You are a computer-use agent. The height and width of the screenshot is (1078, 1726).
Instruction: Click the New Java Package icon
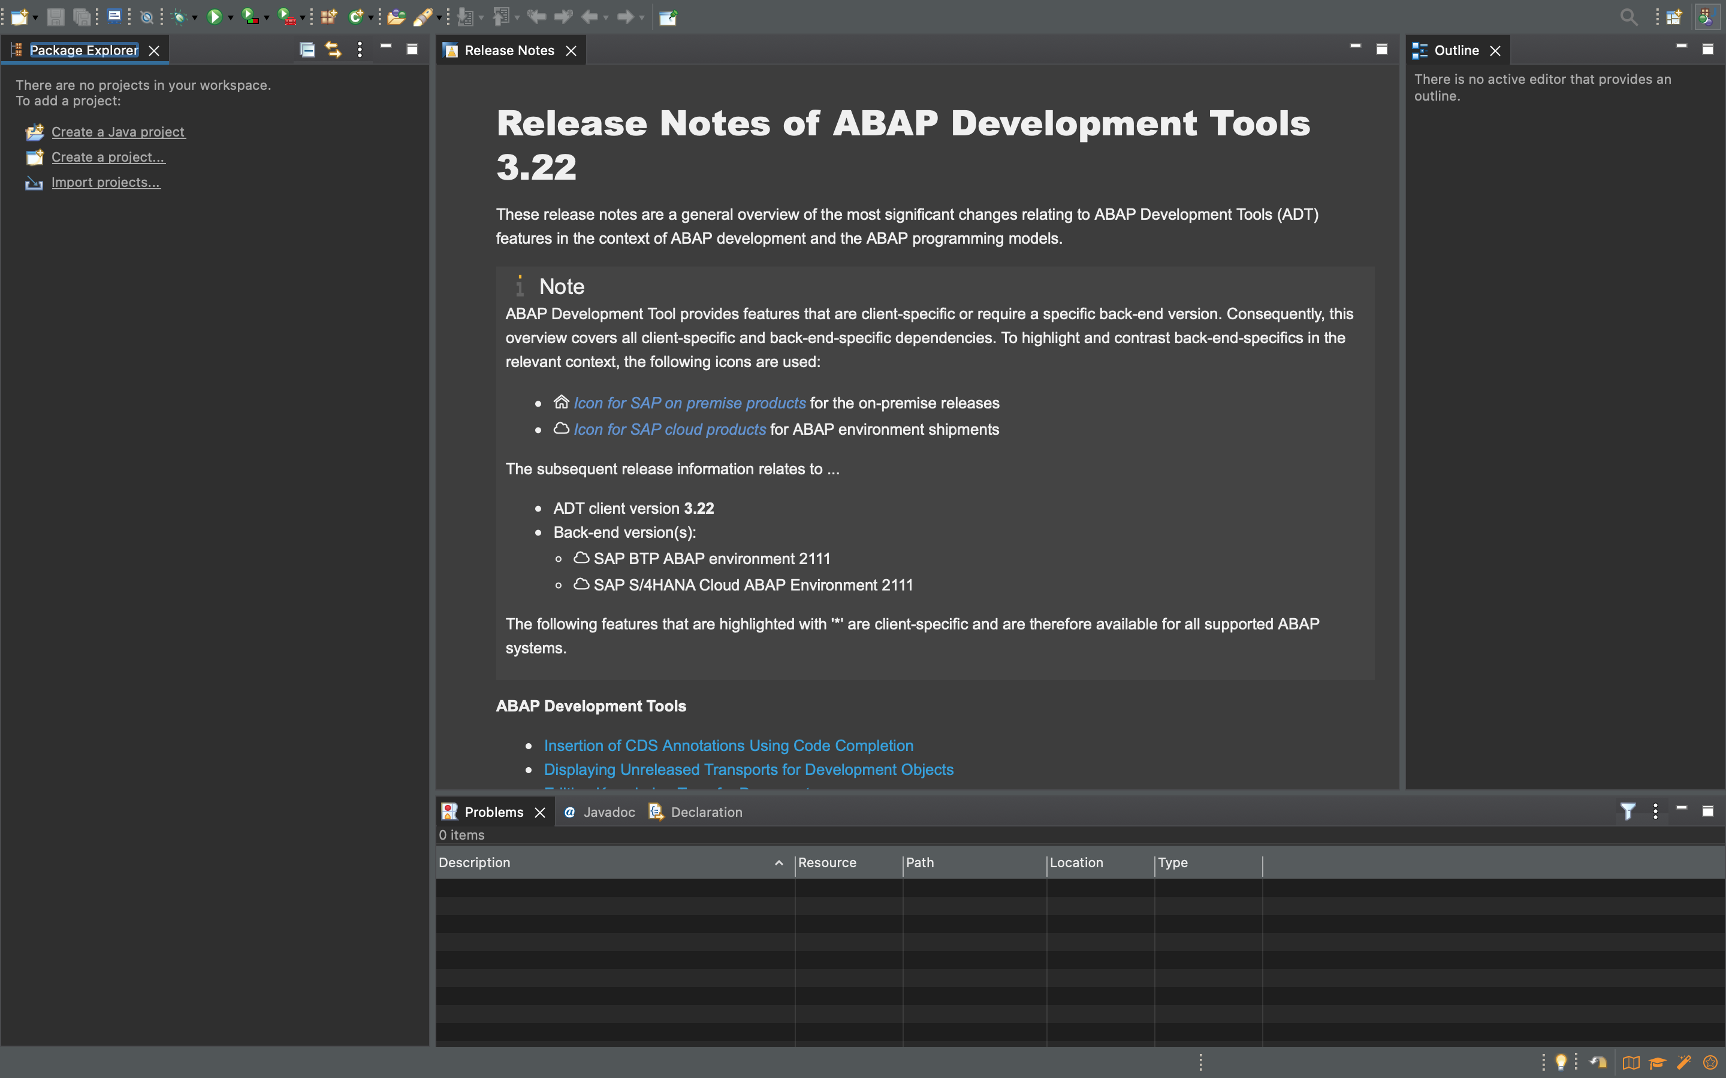point(328,16)
